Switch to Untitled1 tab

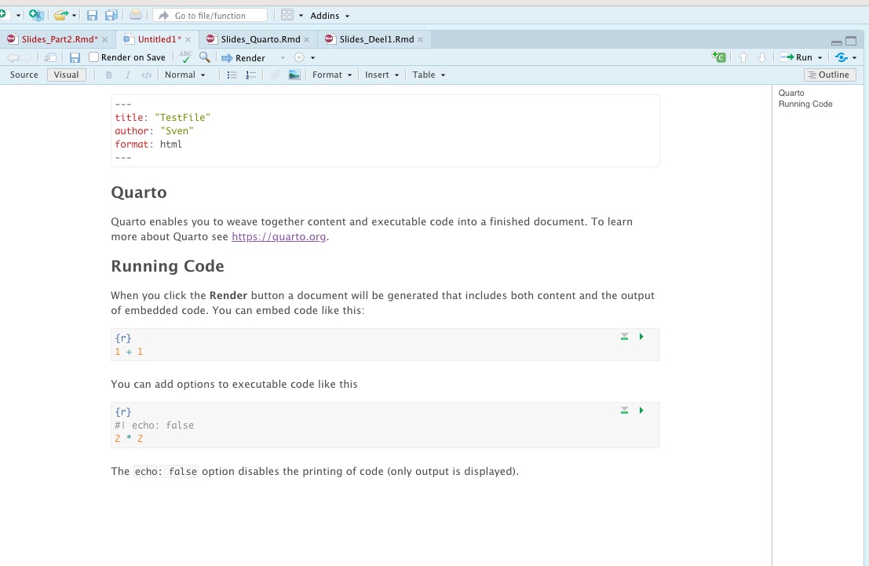(159, 39)
